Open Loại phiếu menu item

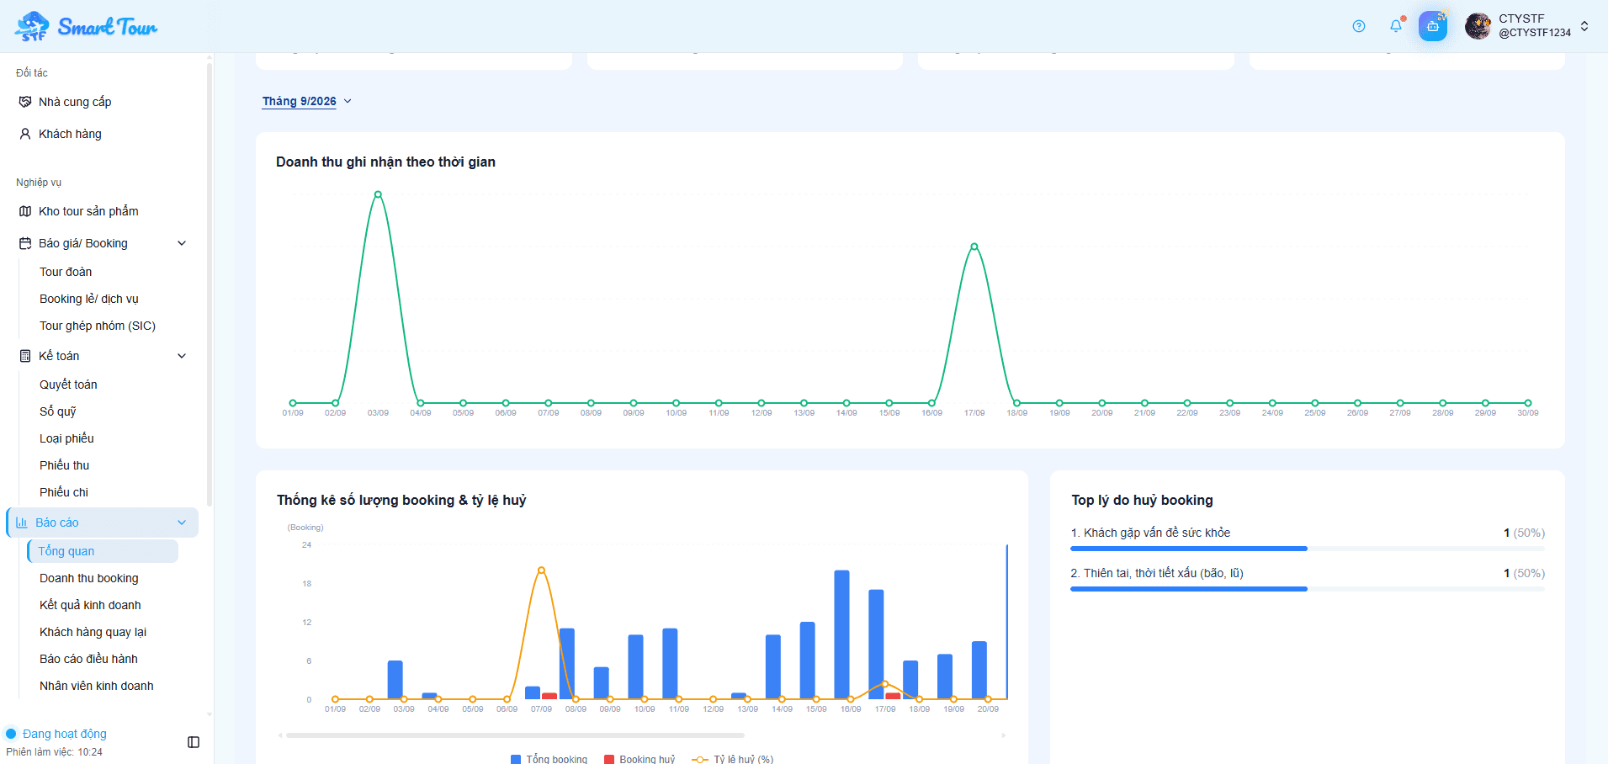click(66, 438)
